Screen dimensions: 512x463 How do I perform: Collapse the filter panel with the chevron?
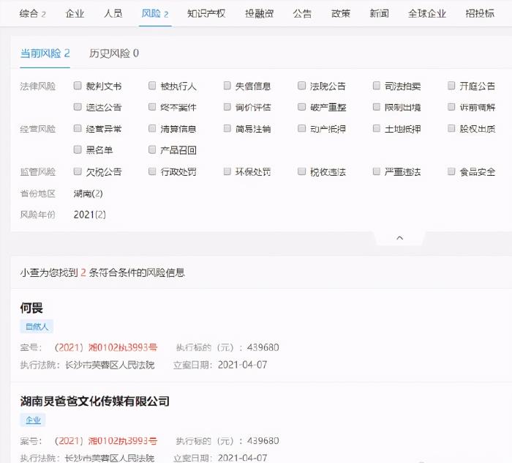click(399, 238)
